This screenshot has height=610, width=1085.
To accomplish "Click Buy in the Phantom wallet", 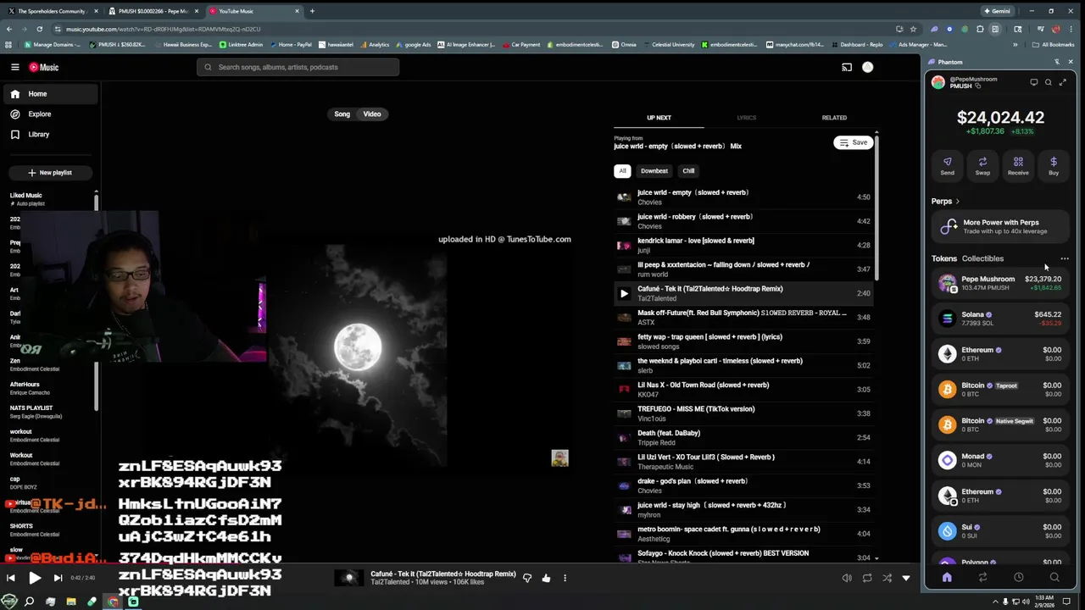I will (x=1054, y=166).
